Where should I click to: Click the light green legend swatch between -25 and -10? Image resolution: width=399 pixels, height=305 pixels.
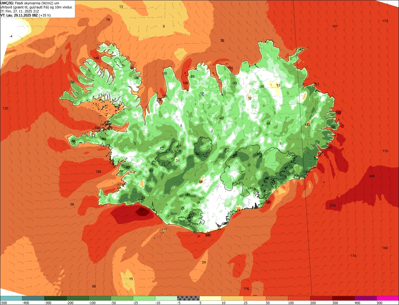click(144, 298)
